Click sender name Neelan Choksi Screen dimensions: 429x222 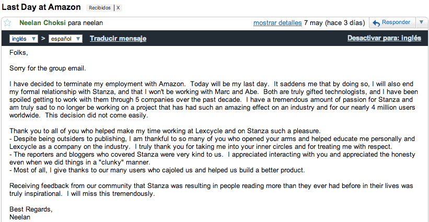pyautogui.click(x=42, y=22)
